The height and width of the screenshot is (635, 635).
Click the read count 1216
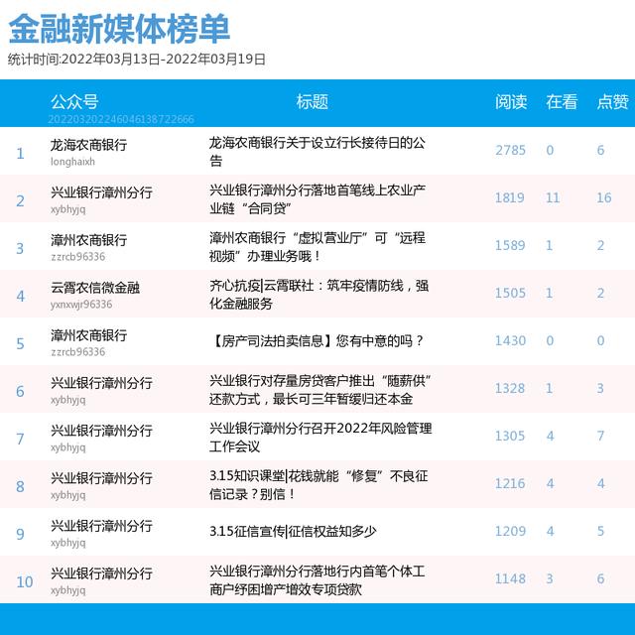pos(510,484)
